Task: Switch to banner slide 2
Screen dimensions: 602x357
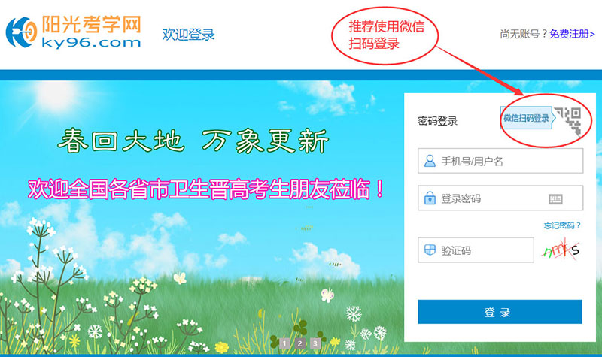Action: click(x=299, y=343)
